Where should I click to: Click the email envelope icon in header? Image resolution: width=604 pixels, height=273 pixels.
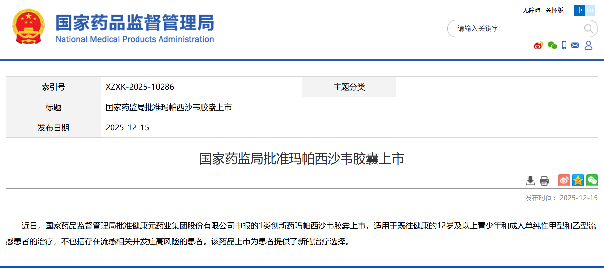pyautogui.click(x=575, y=45)
